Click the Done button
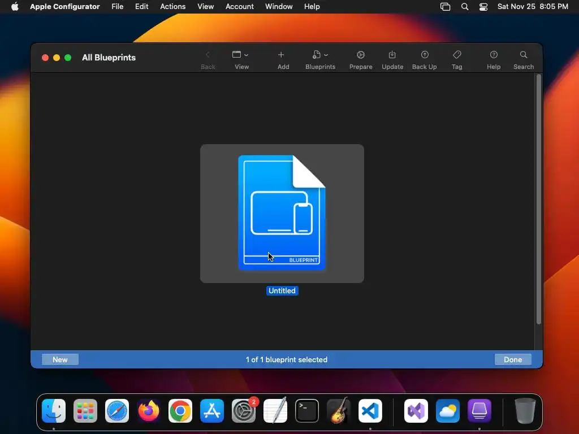 click(x=512, y=359)
